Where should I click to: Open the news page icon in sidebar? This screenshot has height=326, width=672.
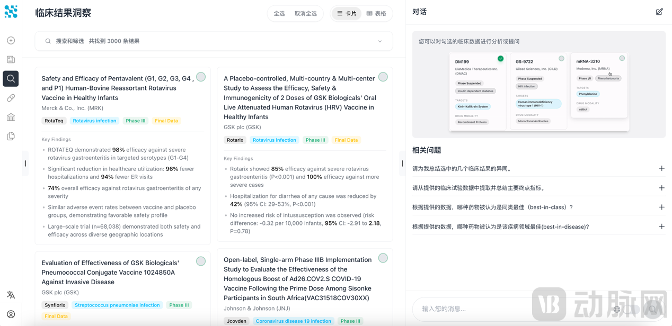click(x=11, y=60)
